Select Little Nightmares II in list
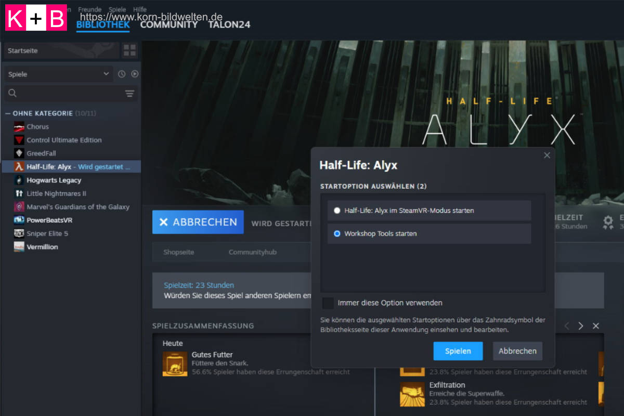Screen dimensions: 624x416 57,193
